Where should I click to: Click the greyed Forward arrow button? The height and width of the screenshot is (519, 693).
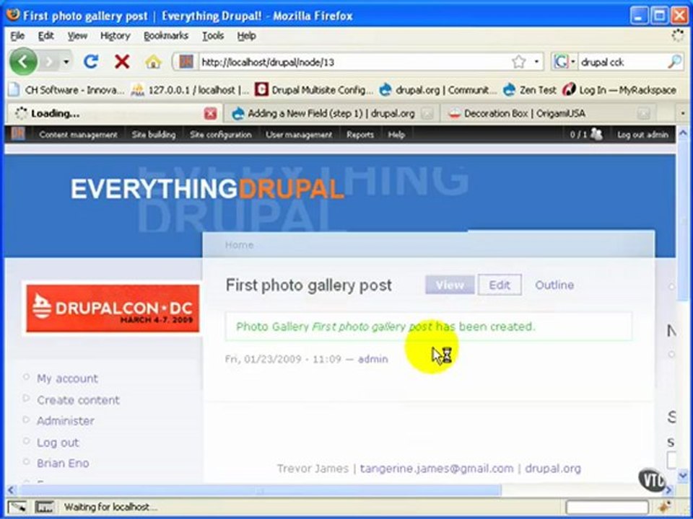point(50,62)
